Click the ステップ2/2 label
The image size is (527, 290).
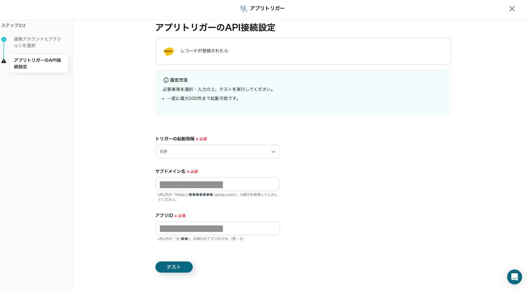pos(14,26)
